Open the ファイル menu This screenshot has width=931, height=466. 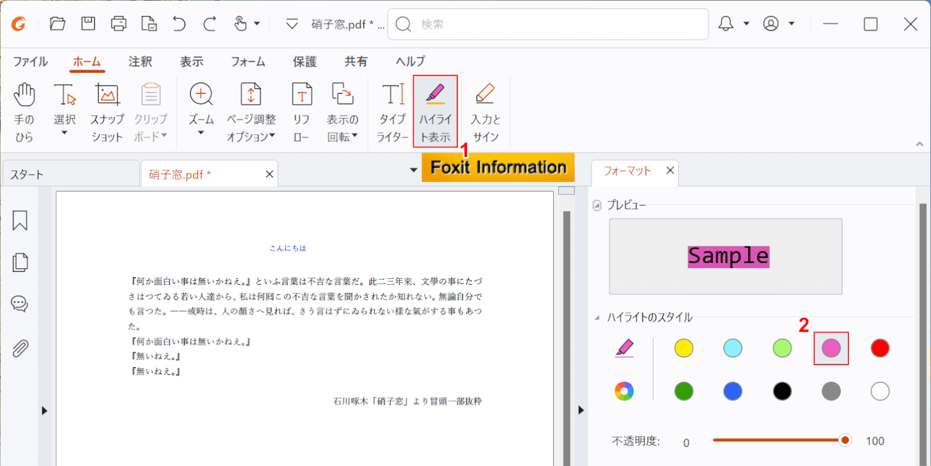tap(31, 62)
